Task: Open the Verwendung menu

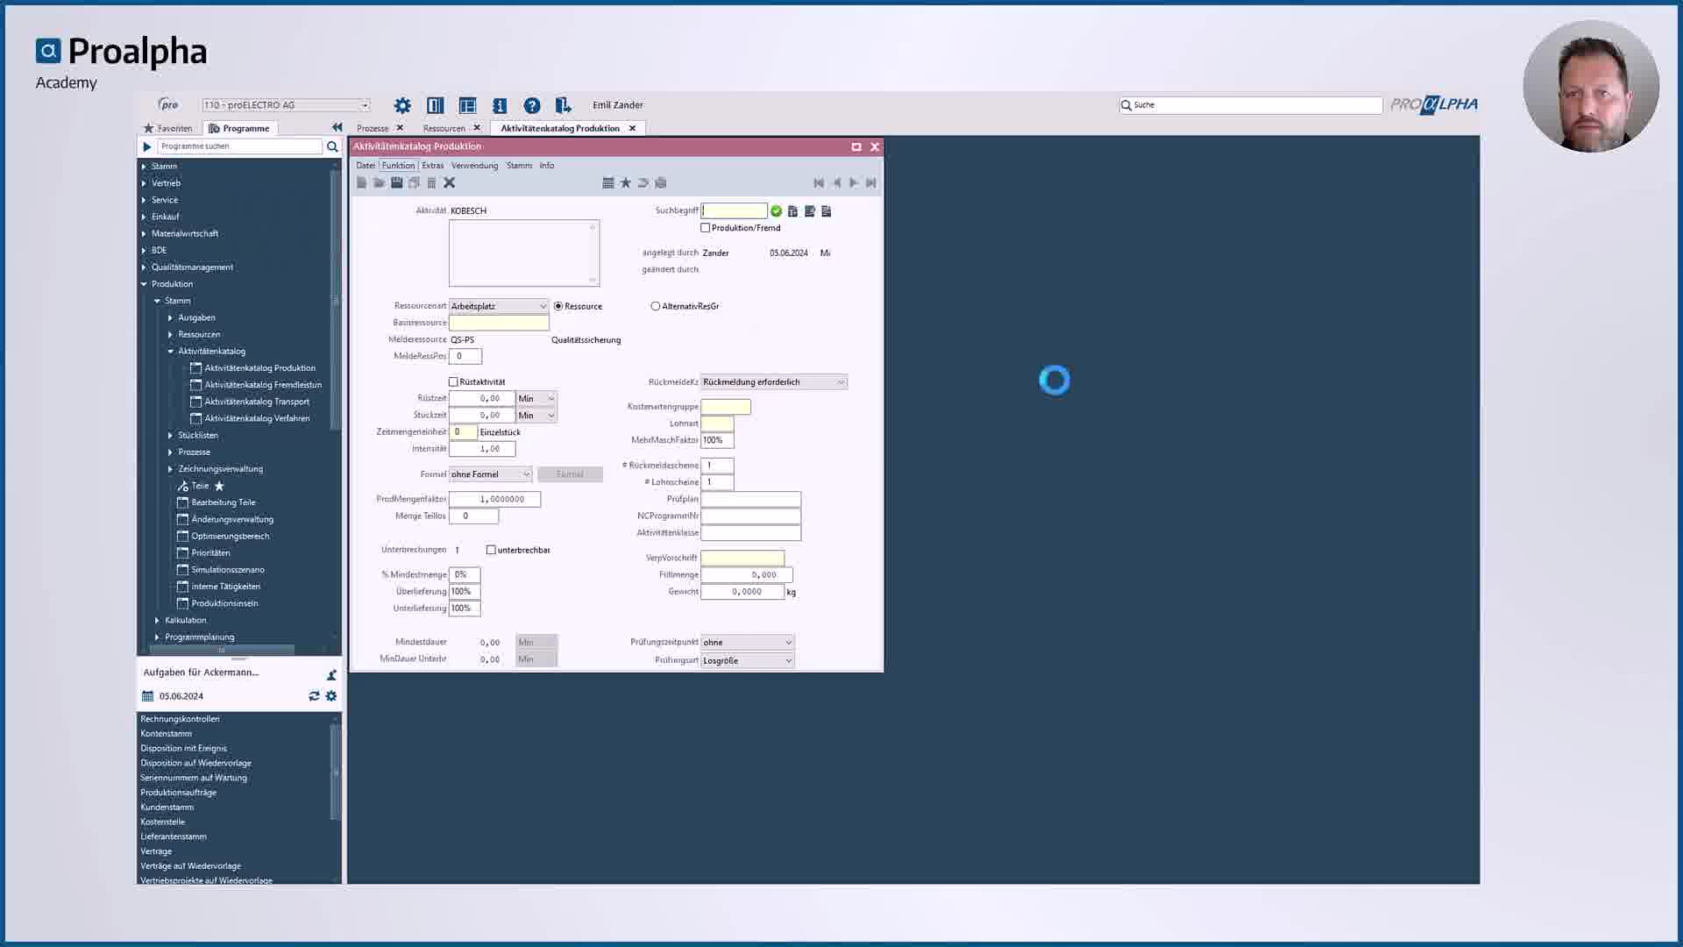Action: [x=474, y=166]
